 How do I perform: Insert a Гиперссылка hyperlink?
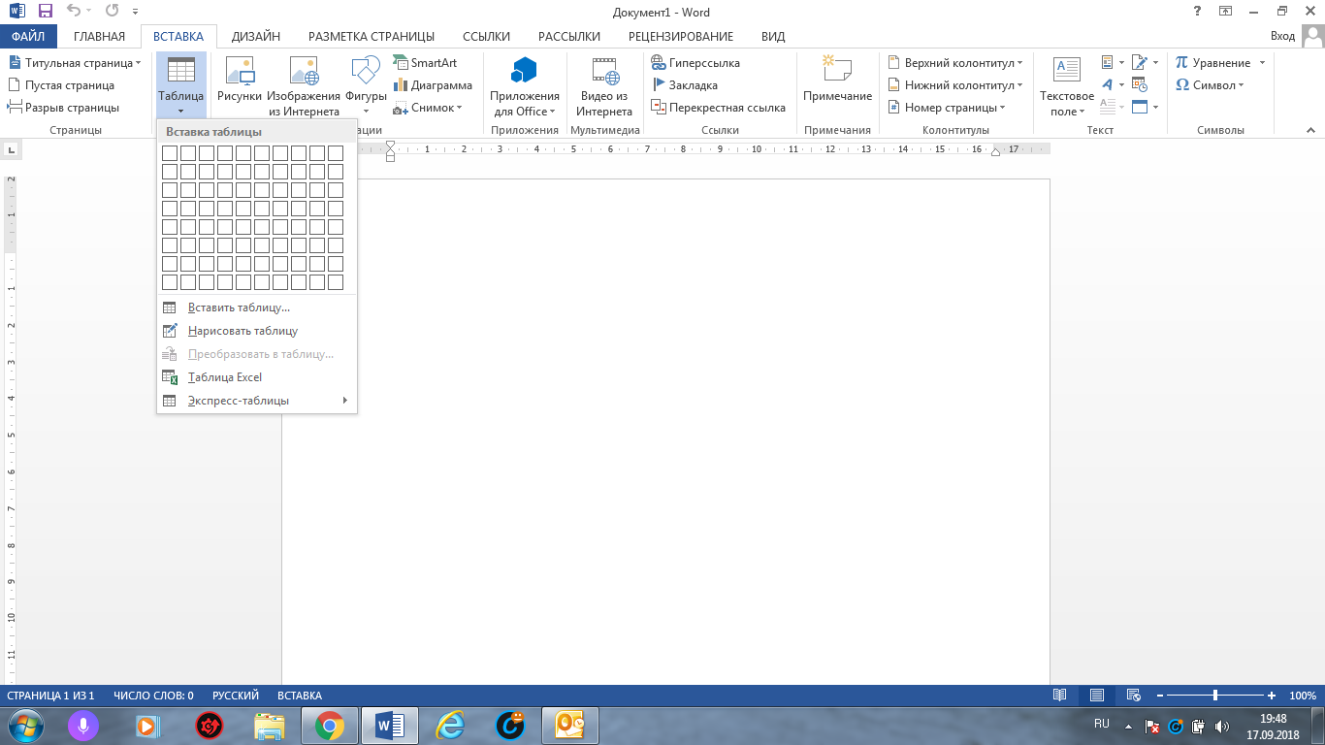pos(695,62)
